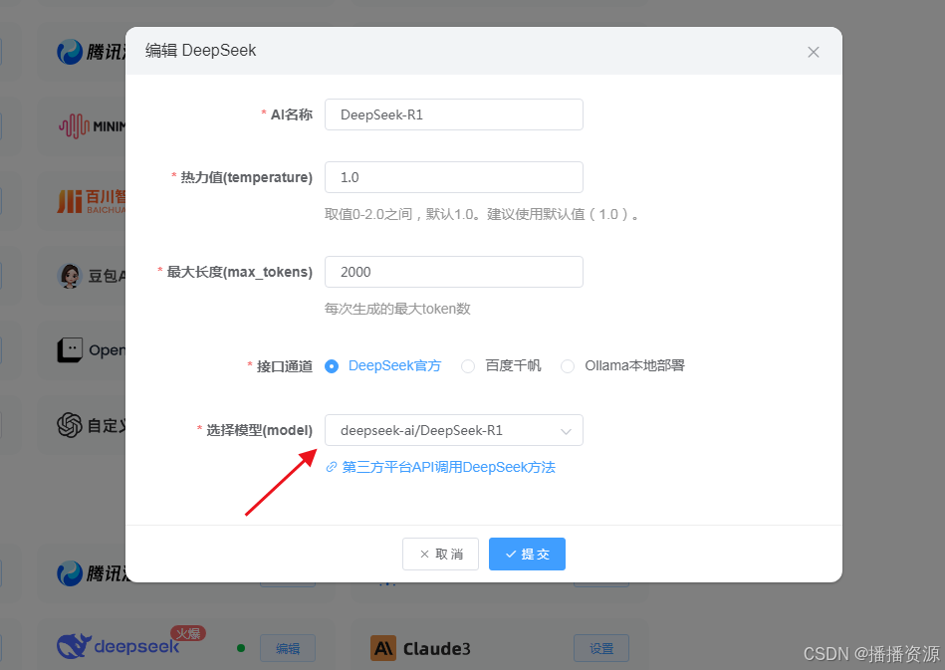Click the max_tokens field showing 2000
The width and height of the screenshot is (945, 670).
pyautogui.click(x=454, y=272)
